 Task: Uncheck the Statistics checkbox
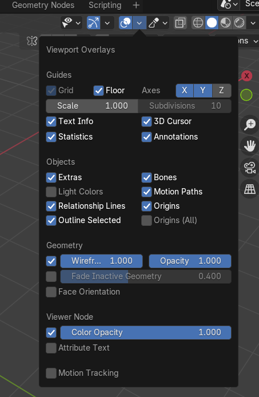point(51,137)
